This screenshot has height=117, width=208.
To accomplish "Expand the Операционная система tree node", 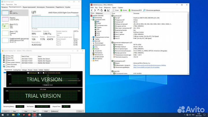I will [91, 37].
